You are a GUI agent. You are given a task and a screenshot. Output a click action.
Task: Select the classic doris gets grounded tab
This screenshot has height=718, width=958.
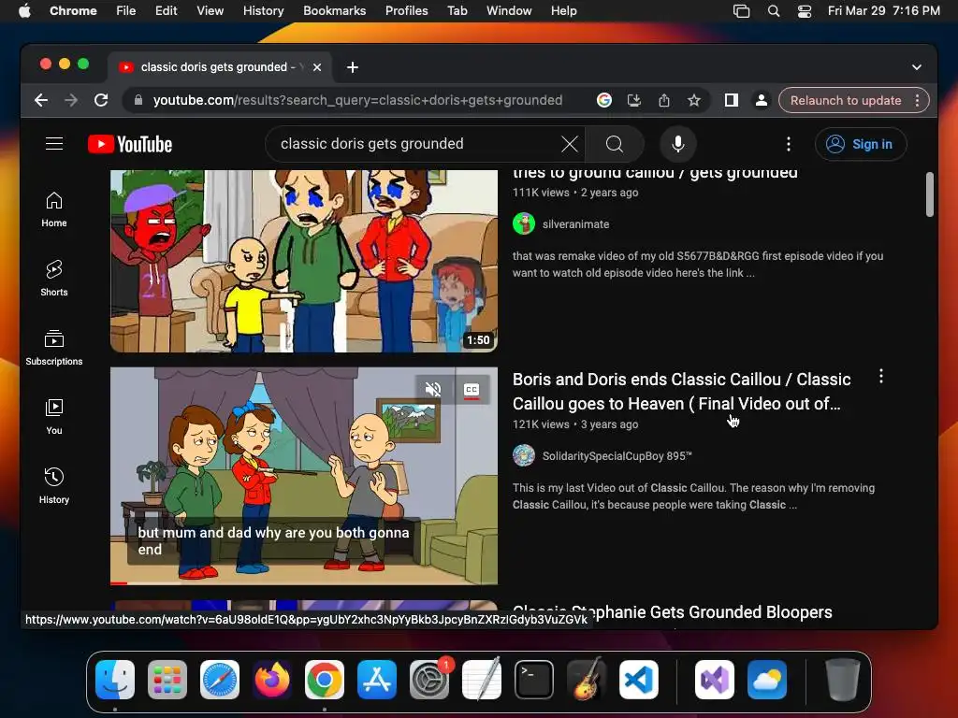[x=220, y=67]
